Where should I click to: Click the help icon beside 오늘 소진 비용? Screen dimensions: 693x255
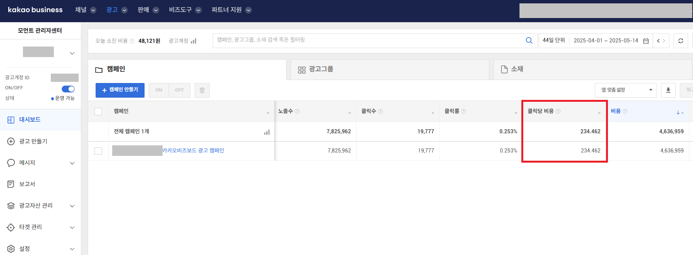(132, 41)
